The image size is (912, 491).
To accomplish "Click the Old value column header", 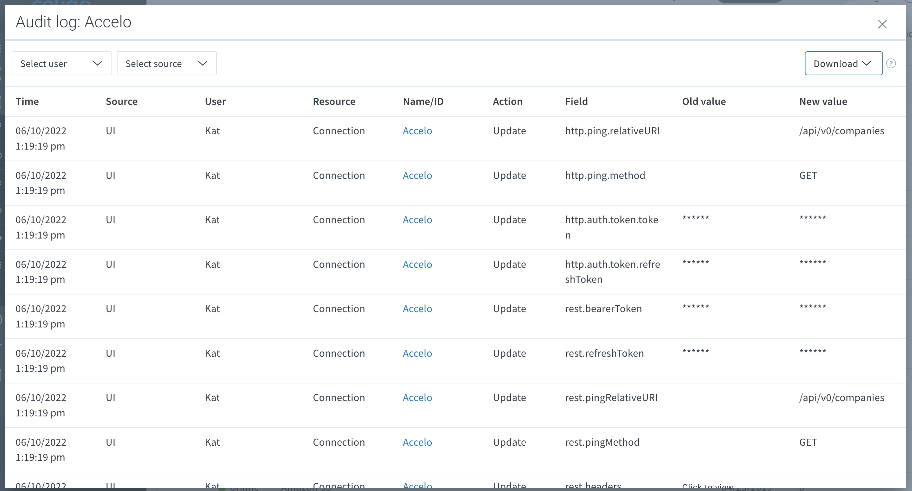I will click(x=704, y=102).
